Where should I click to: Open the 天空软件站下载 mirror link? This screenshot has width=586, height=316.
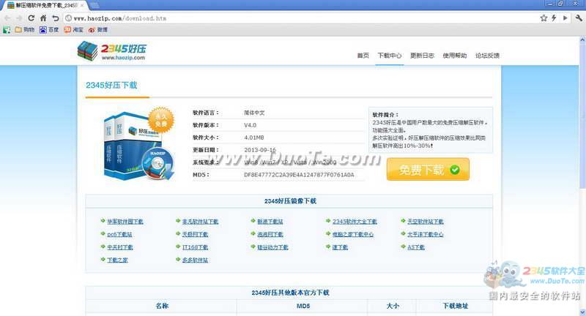coord(426,222)
